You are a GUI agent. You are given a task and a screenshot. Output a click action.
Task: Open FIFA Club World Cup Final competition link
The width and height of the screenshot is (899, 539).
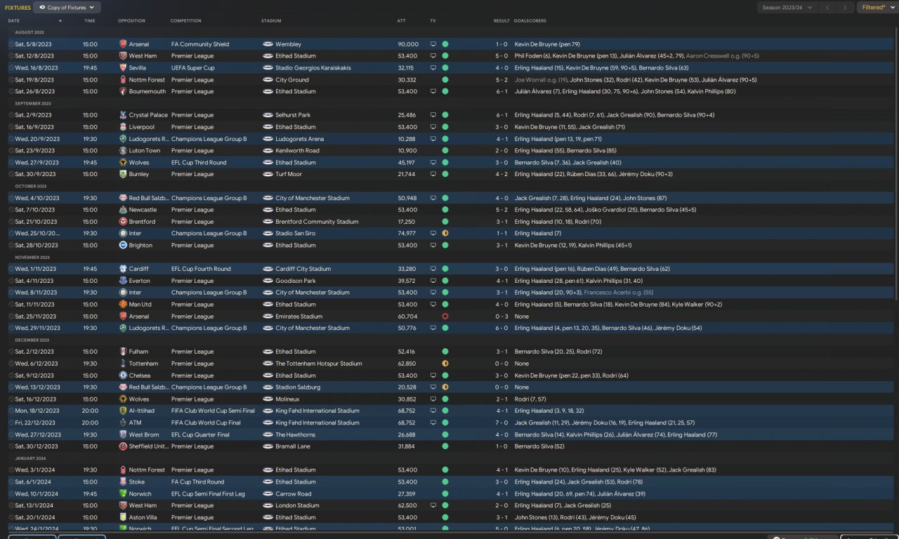[206, 422]
